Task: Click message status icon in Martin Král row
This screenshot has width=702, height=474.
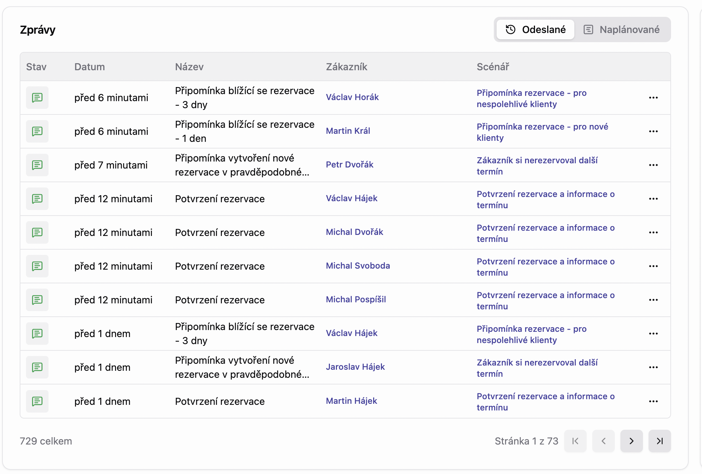Action: (37, 131)
